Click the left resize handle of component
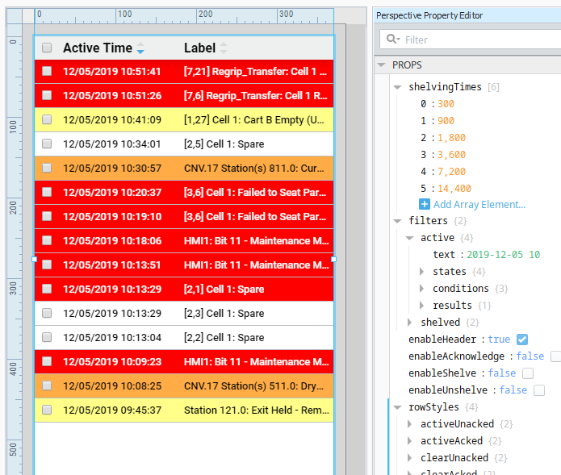This screenshot has width=561, height=475. pos(35,259)
